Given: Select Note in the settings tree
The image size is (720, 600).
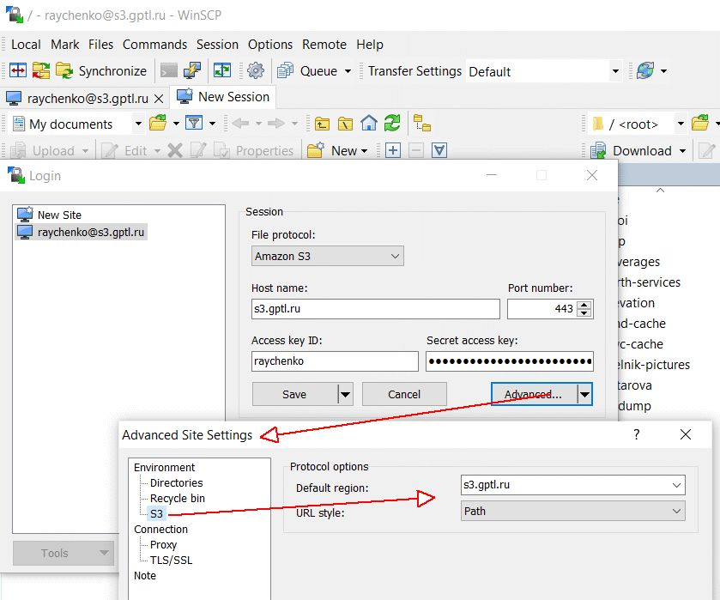Looking at the screenshot, I should [x=145, y=576].
